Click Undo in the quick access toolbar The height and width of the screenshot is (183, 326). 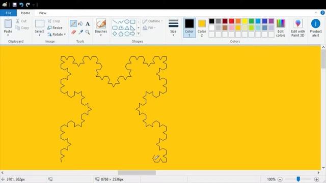[x=21, y=5]
